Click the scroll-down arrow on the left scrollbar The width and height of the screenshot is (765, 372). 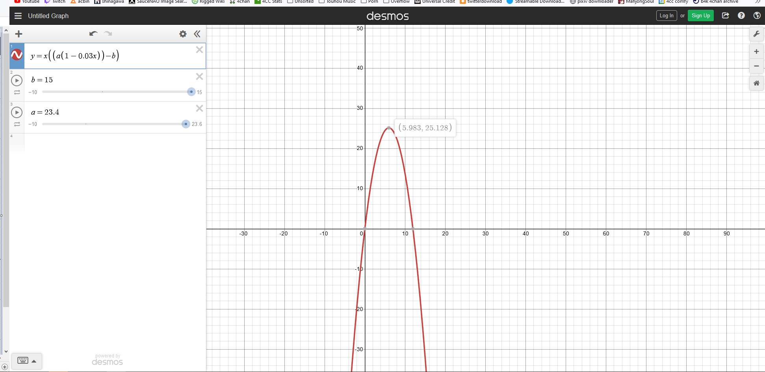(x=6, y=351)
